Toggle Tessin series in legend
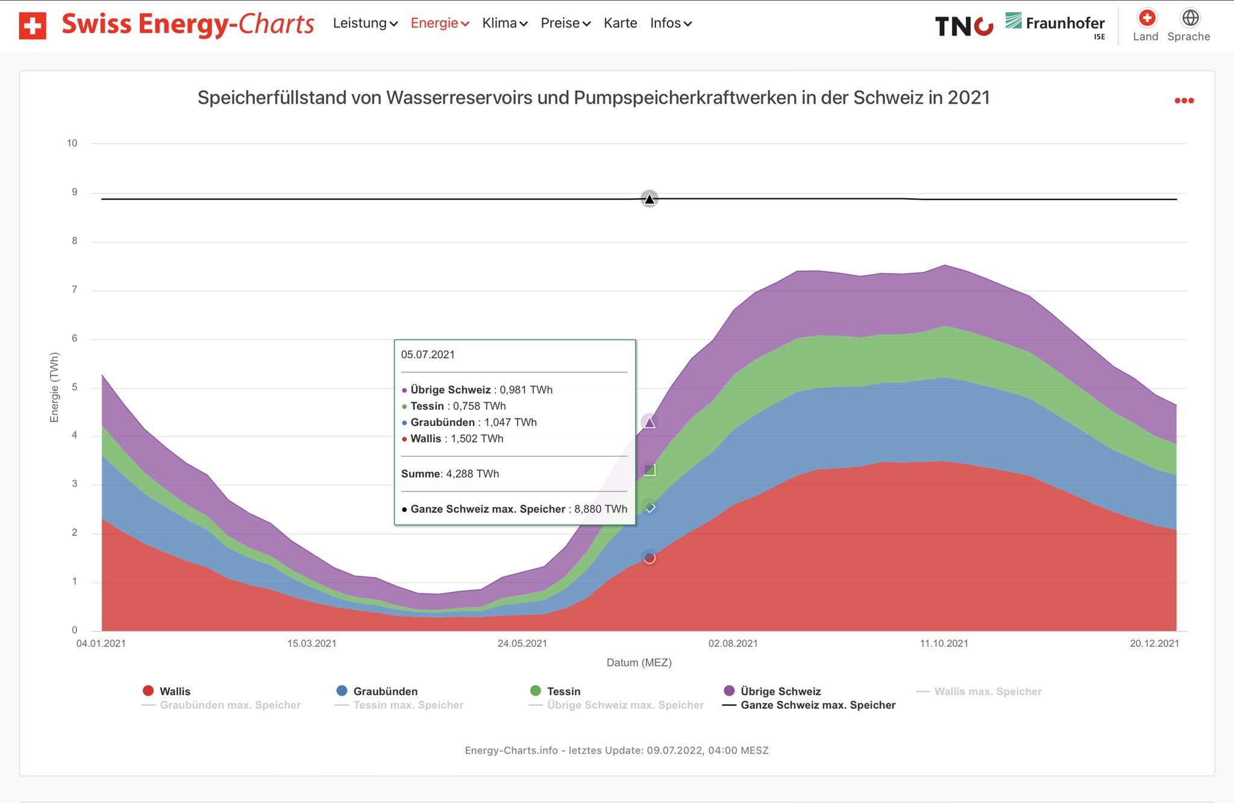This screenshot has width=1234, height=803. click(x=555, y=691)
